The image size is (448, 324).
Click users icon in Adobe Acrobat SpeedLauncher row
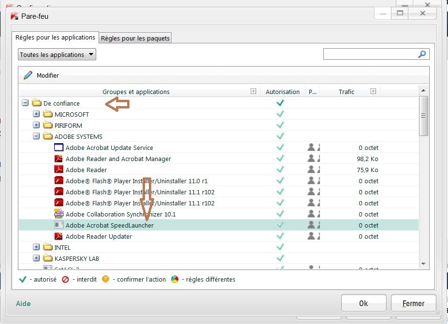[314, 225]
